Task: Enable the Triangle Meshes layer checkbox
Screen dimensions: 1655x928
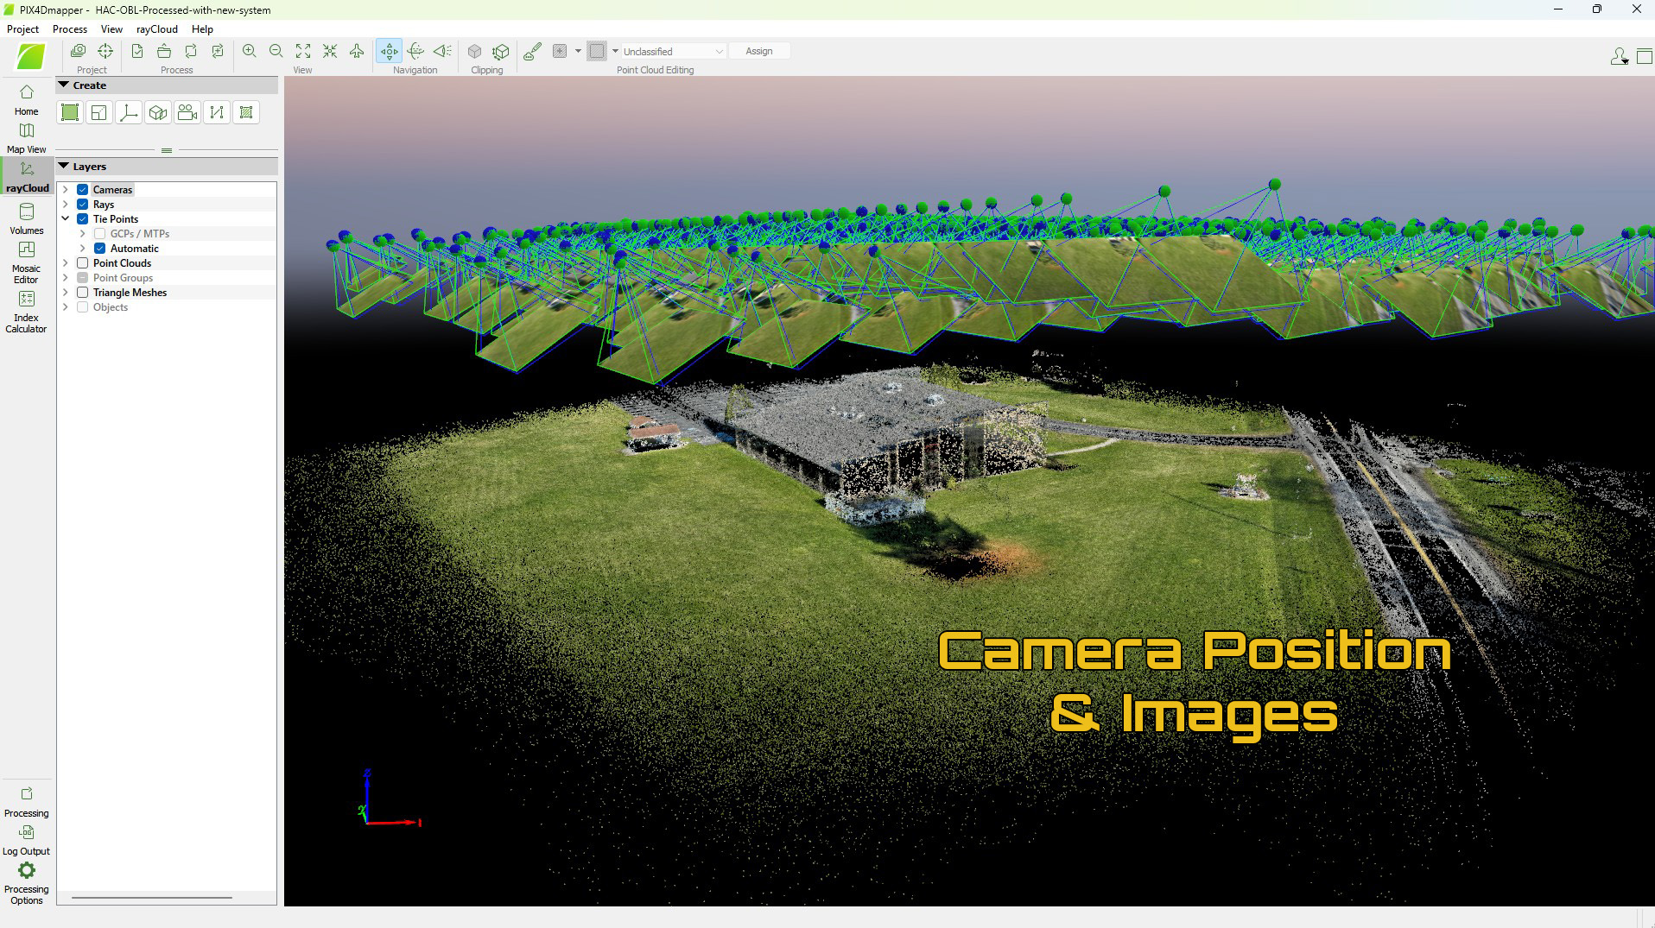Action: (x=83, y=293)
